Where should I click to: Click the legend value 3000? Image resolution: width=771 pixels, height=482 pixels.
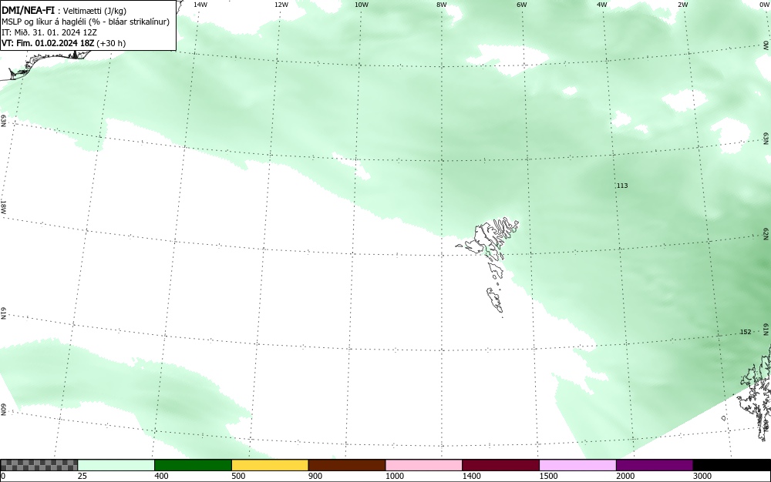pos(702,476)
